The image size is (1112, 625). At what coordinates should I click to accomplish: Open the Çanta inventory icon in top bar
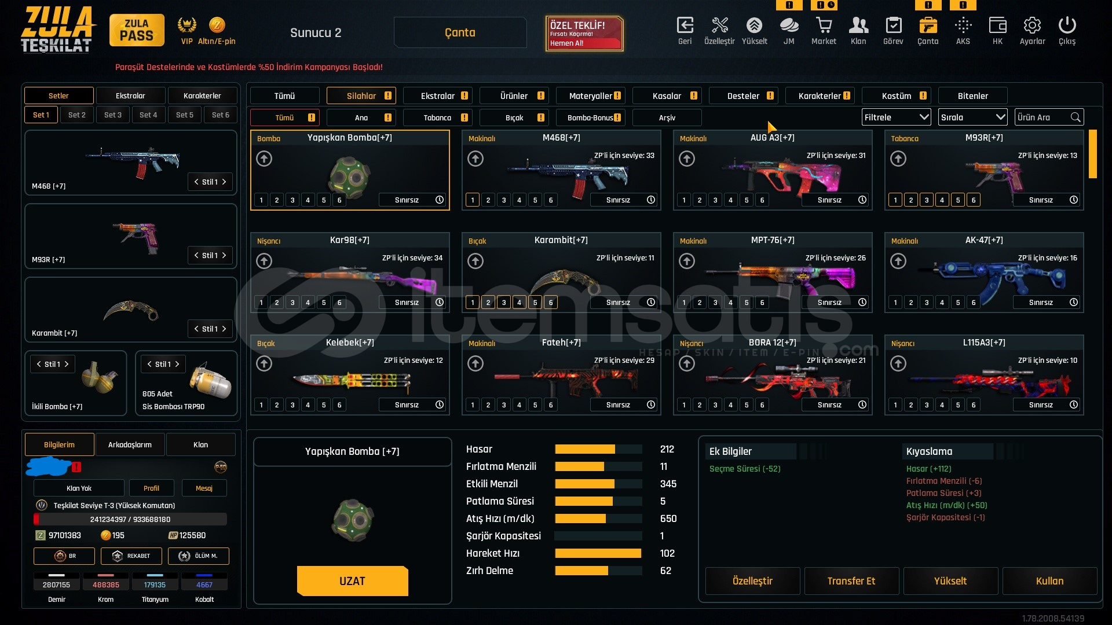coord(928,25)
